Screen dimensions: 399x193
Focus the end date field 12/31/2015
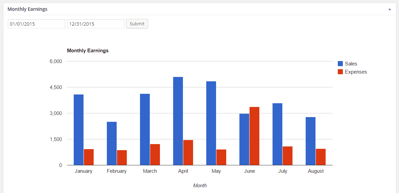[96, 24]
